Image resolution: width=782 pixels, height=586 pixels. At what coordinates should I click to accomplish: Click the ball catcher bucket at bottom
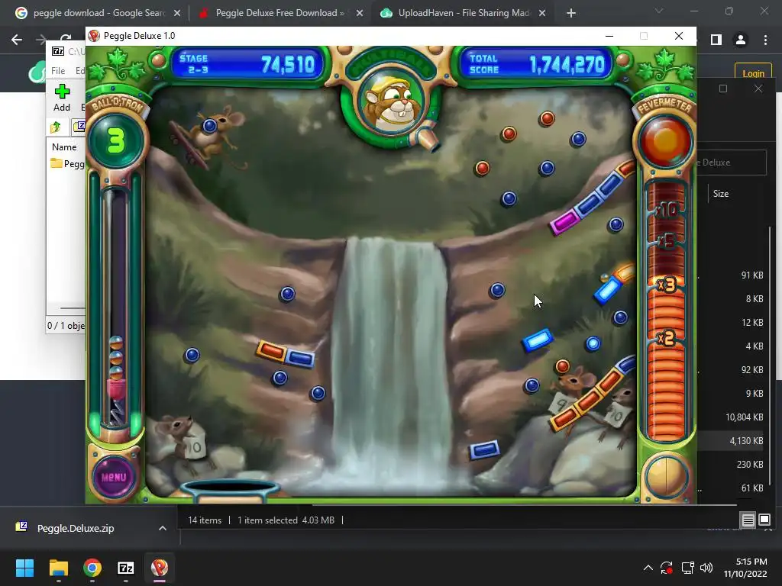(x=230, y=491)
